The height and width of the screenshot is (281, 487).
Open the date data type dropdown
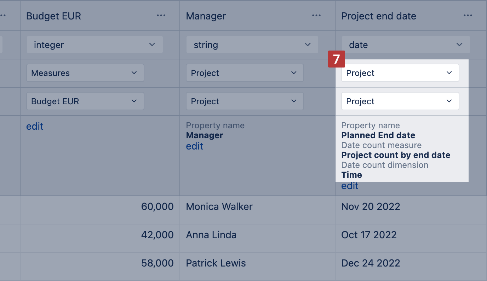coord(405,45)
